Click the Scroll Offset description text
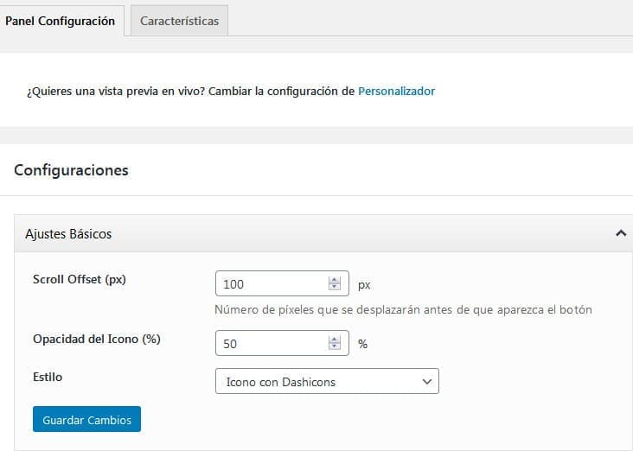The image size is (633, 451). point(403,309)
